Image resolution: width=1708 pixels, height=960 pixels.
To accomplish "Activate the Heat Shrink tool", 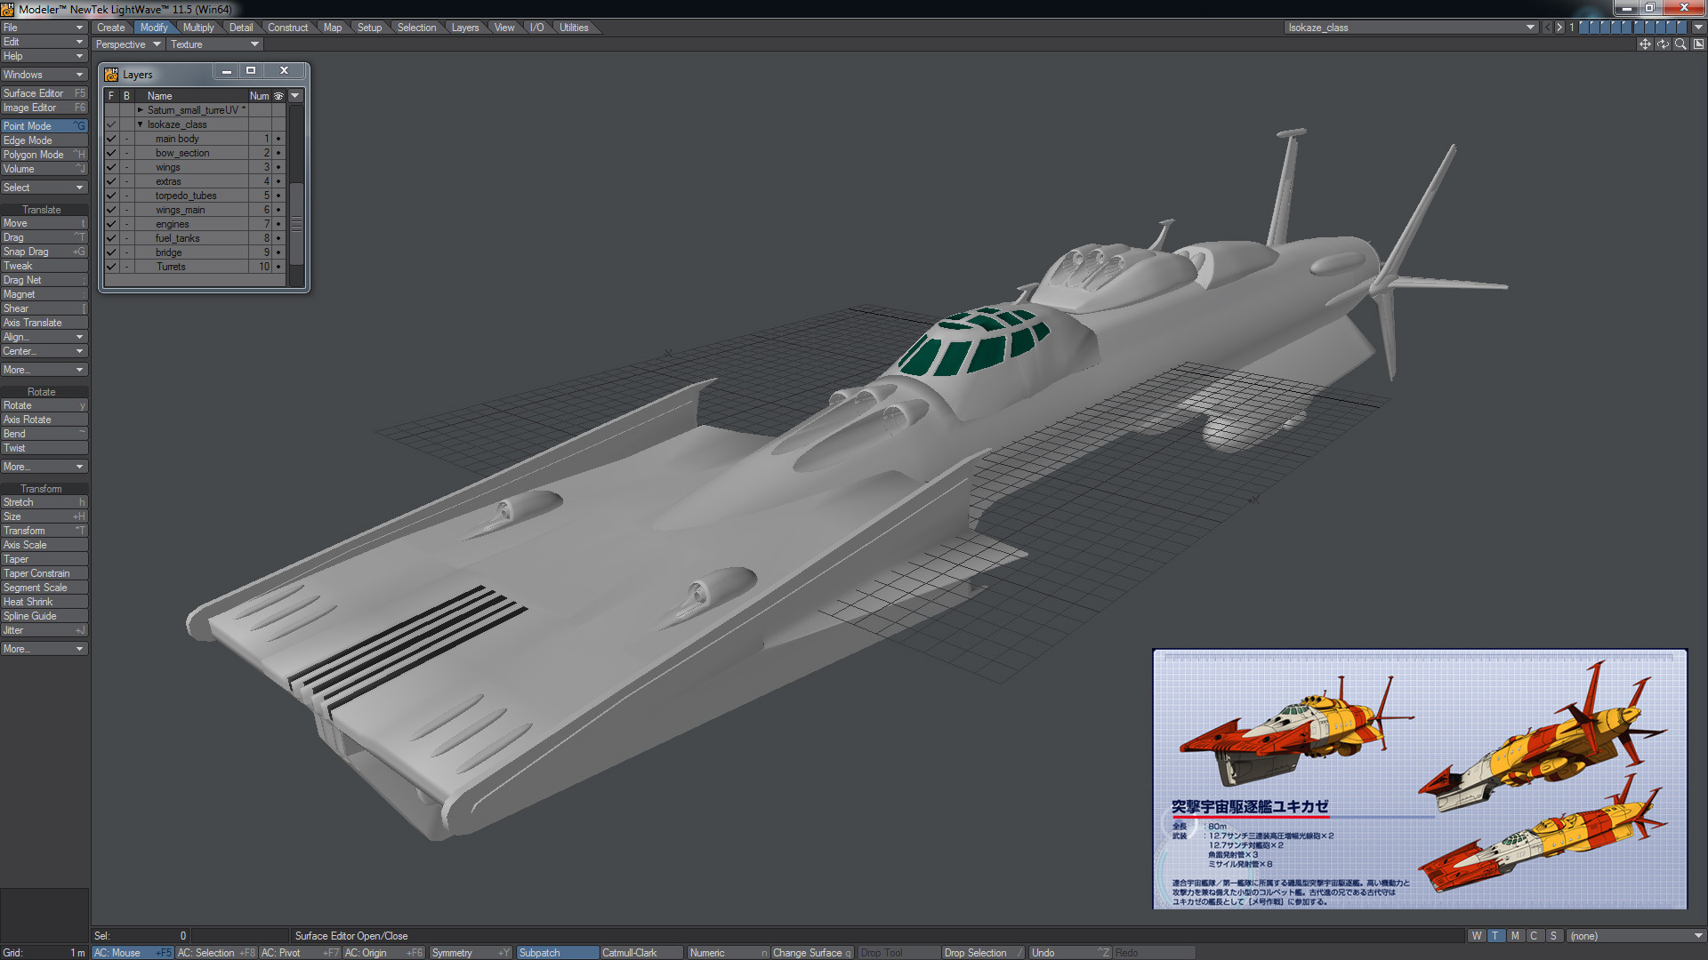I will (44, 602).
